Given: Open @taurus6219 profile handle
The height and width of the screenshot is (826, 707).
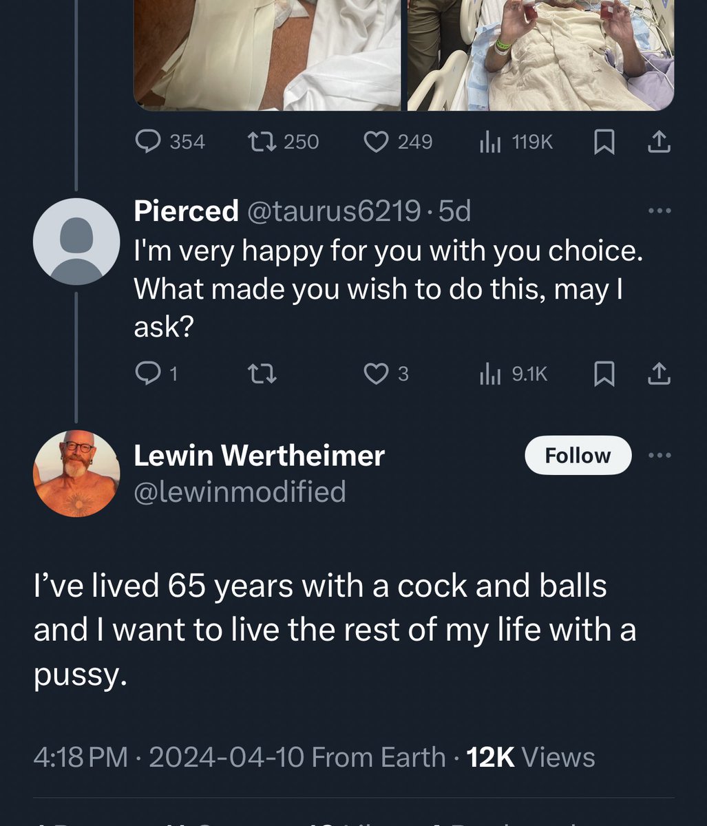Looking at the screenshot, I should [x=332, y=211].
